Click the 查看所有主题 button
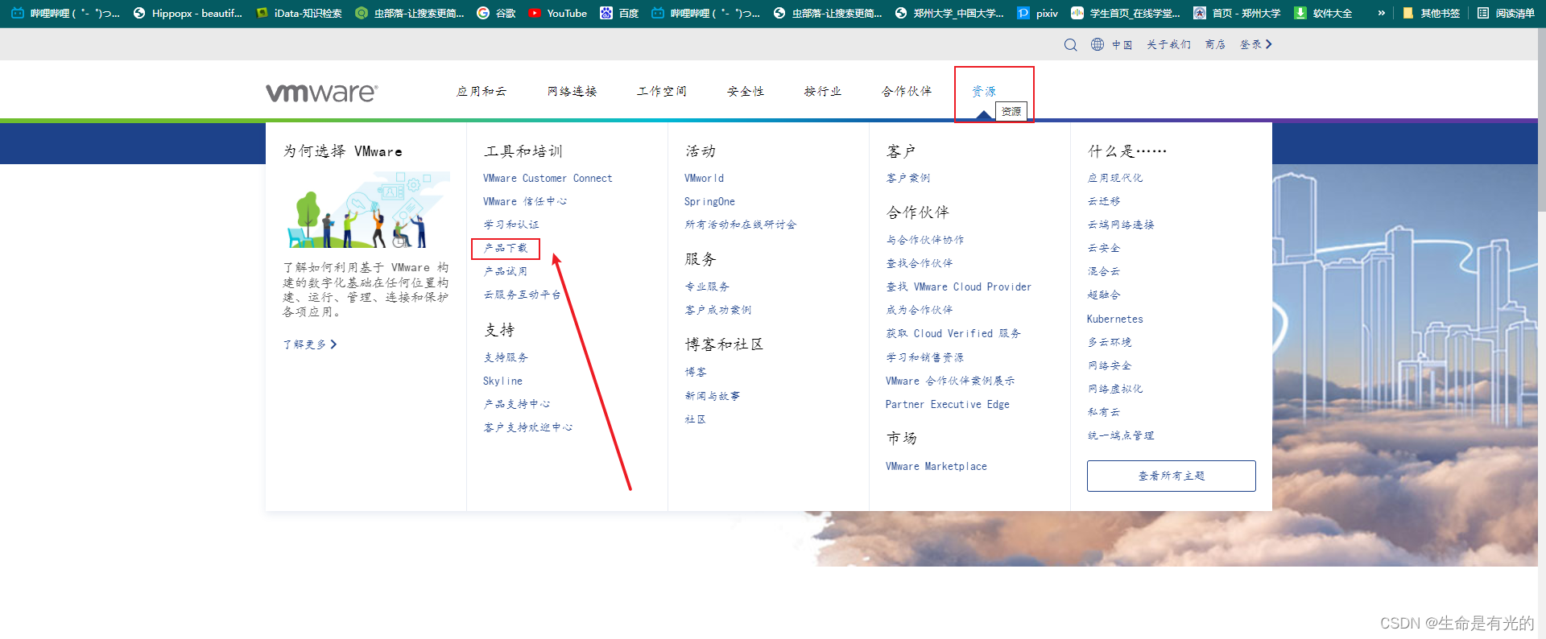 [x=1172, y=476]
